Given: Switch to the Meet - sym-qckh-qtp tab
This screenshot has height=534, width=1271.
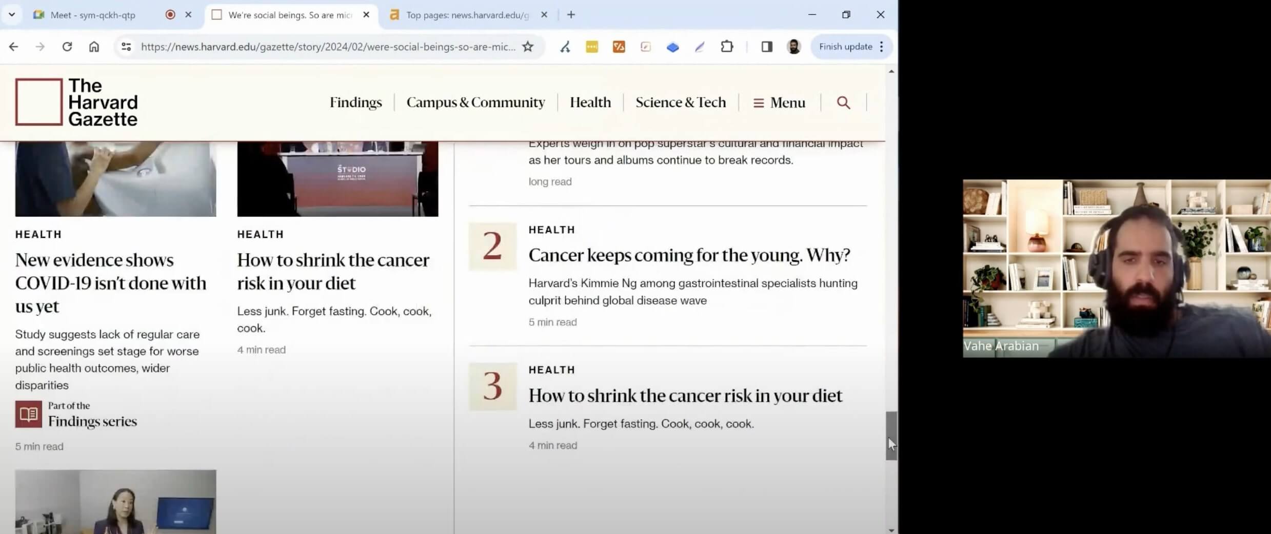Looking at the screenshot, I should click(x=93, y=15).
